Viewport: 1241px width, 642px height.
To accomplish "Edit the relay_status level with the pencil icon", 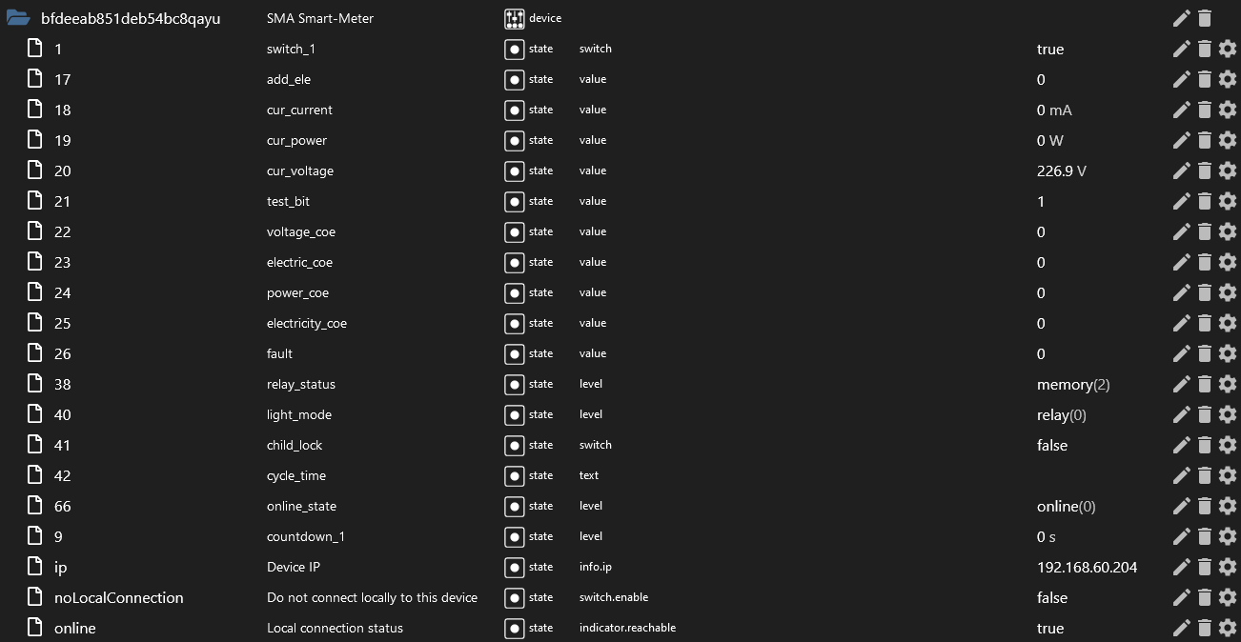I will pos(1181,384).
